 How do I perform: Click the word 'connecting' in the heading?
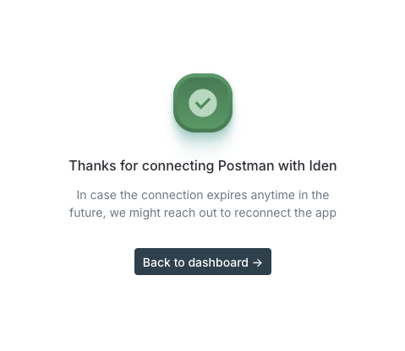coord(178,166)
